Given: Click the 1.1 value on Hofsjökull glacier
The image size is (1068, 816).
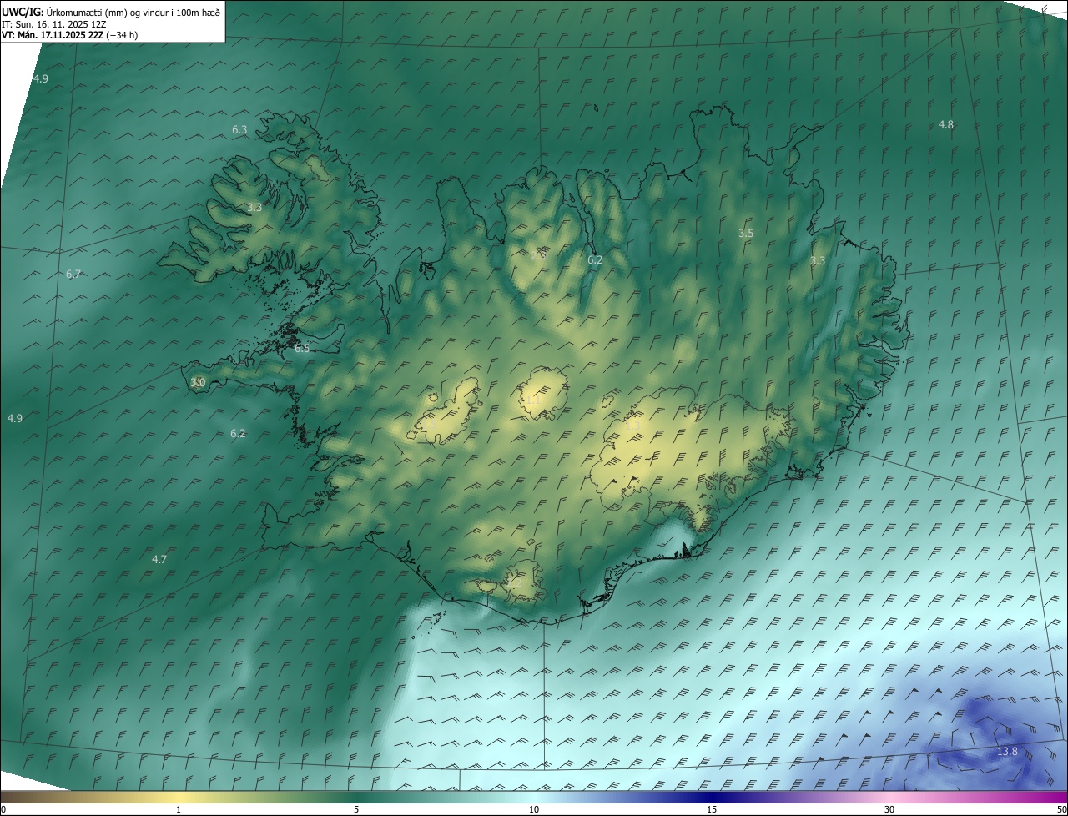Looking at the screenshot, I should [x=535, y=401].
